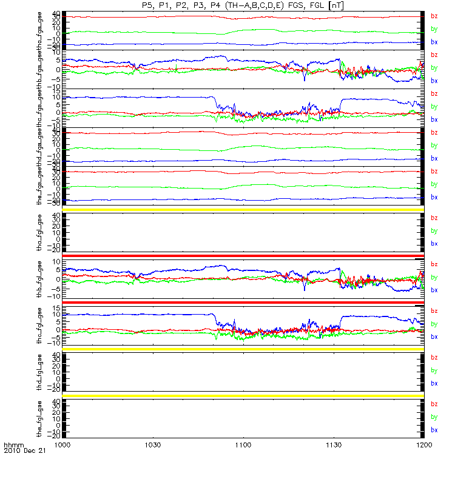Click the 'bz' legend label of the thd_fgs_gse panel
This screenshot has height=485, width=455.
pyautogui.click(x=434, y=132)
